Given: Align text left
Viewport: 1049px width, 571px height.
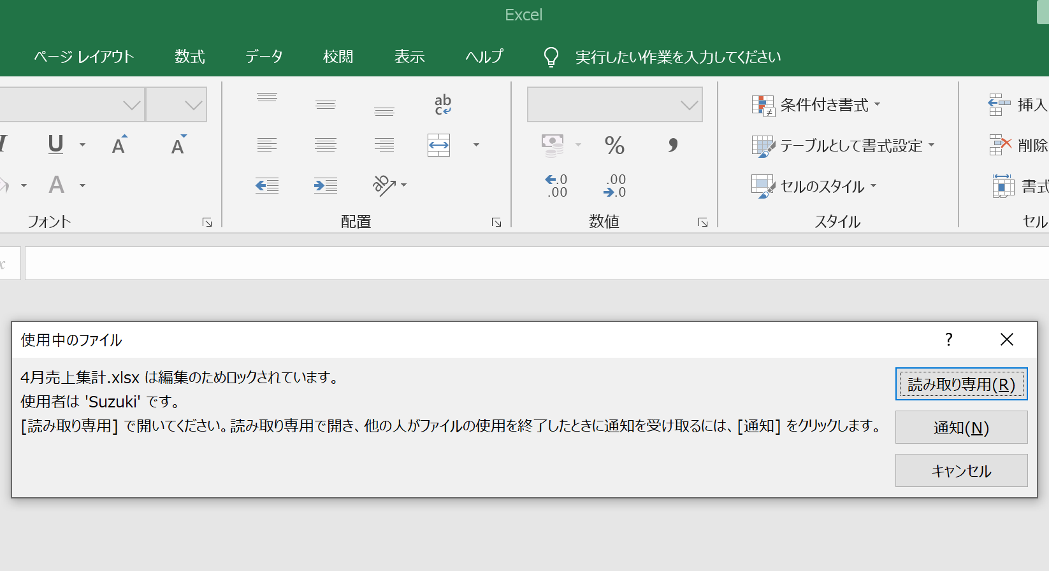Looking at the screenshot, I should 267,145.
